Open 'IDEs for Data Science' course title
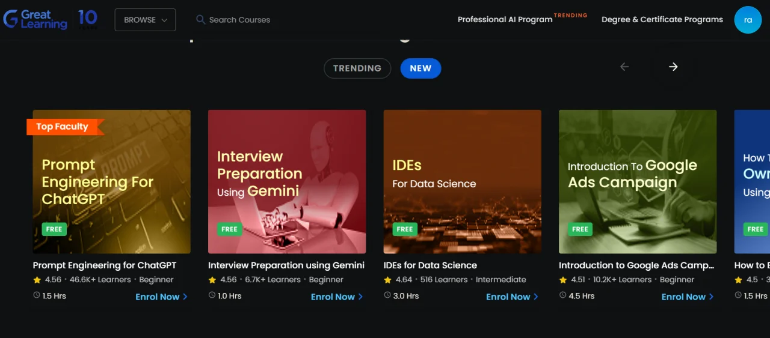Screen dimensions: 770x338 pyautogui.click(x=430, y=265)
